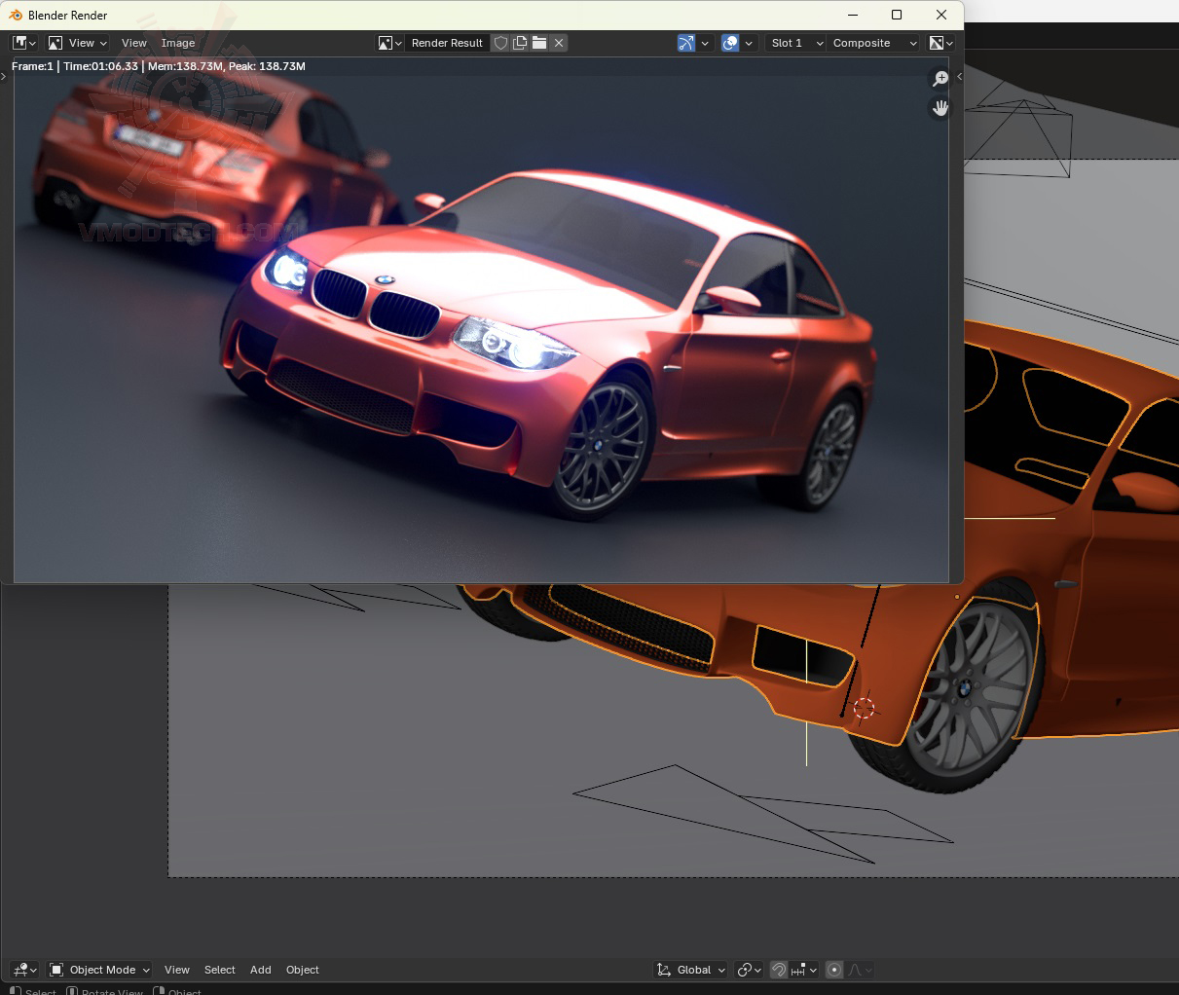Expand the Object Mode dropdown
Viewport: 1179px width, 995px height.
100,970
